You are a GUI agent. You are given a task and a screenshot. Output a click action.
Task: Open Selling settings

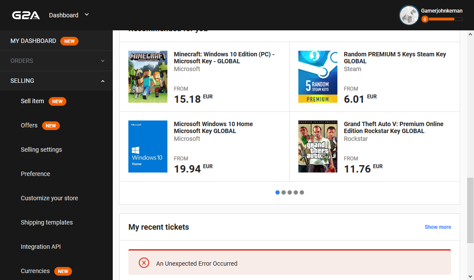[x=41, y=150]
